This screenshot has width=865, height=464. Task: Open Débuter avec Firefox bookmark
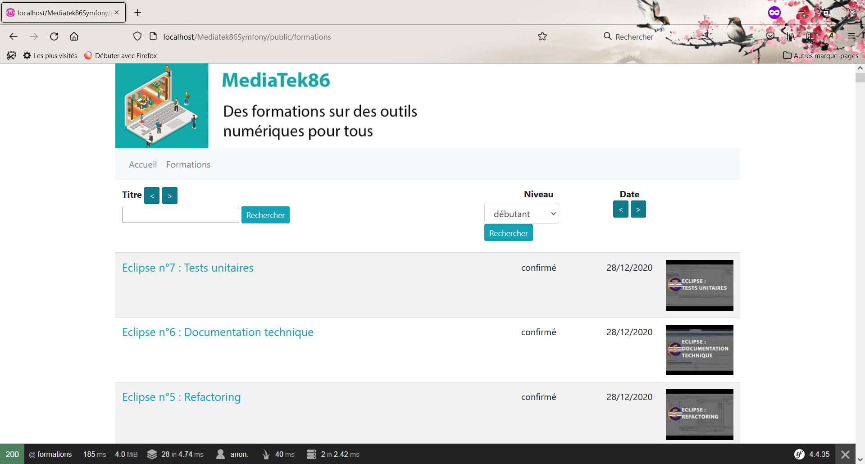tap(120, 55)
